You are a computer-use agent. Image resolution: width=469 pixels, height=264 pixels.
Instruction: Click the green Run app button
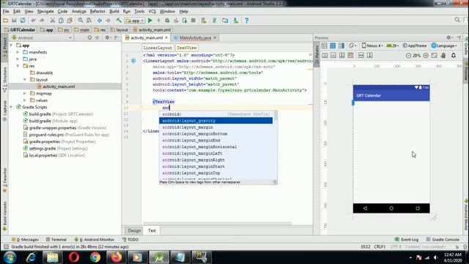(x=150, y=21)
